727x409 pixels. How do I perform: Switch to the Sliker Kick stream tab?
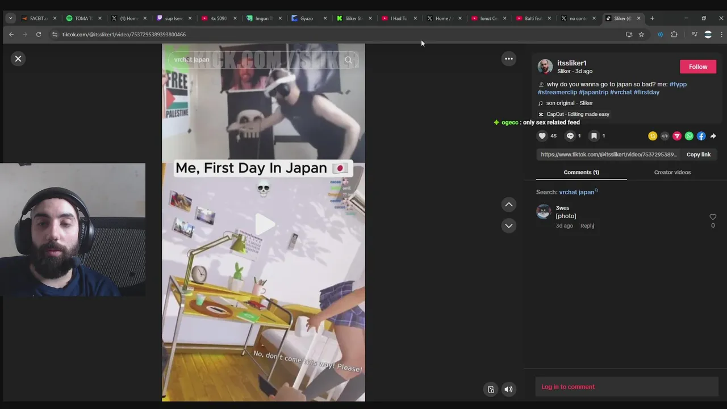(353, 18)
